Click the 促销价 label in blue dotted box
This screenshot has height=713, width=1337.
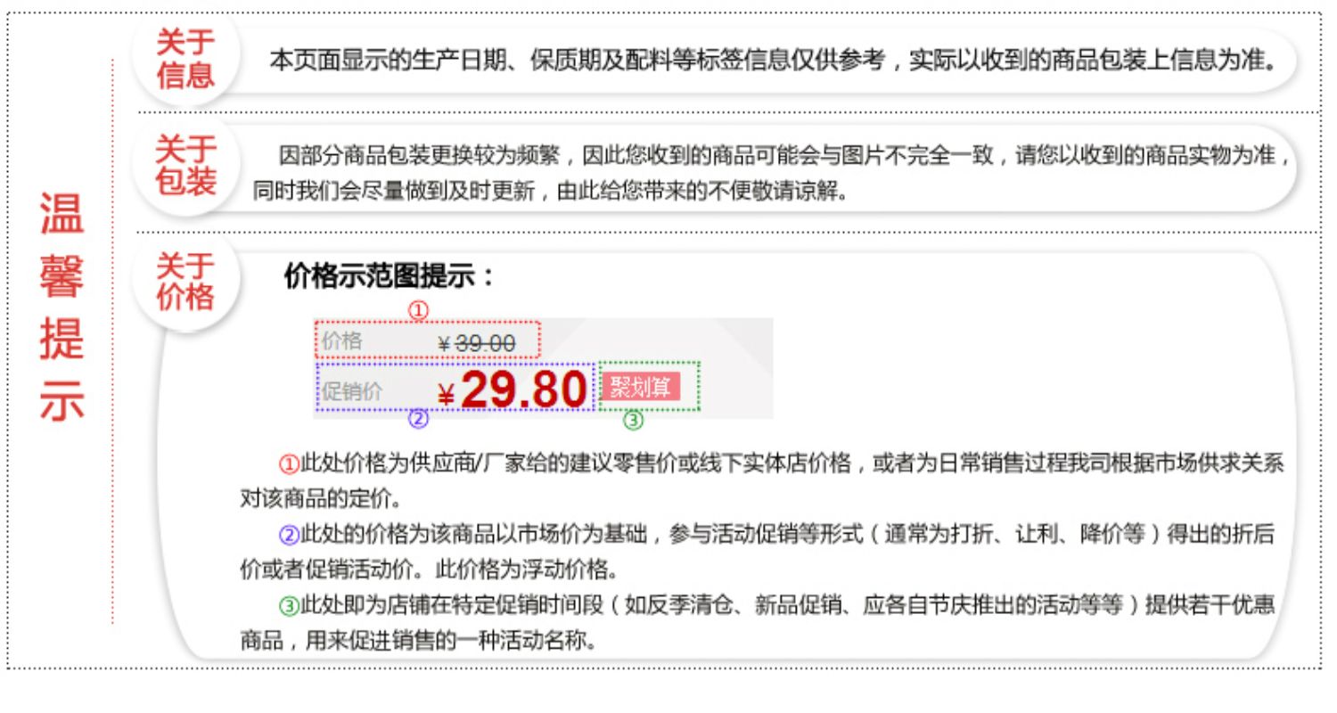352,391
